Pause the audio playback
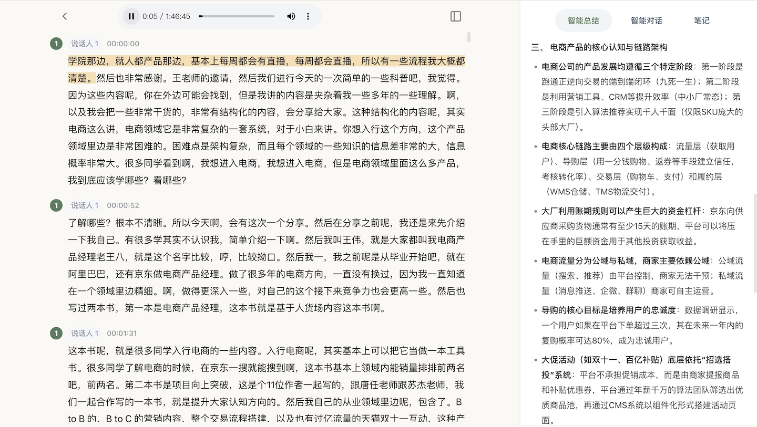 131,16
